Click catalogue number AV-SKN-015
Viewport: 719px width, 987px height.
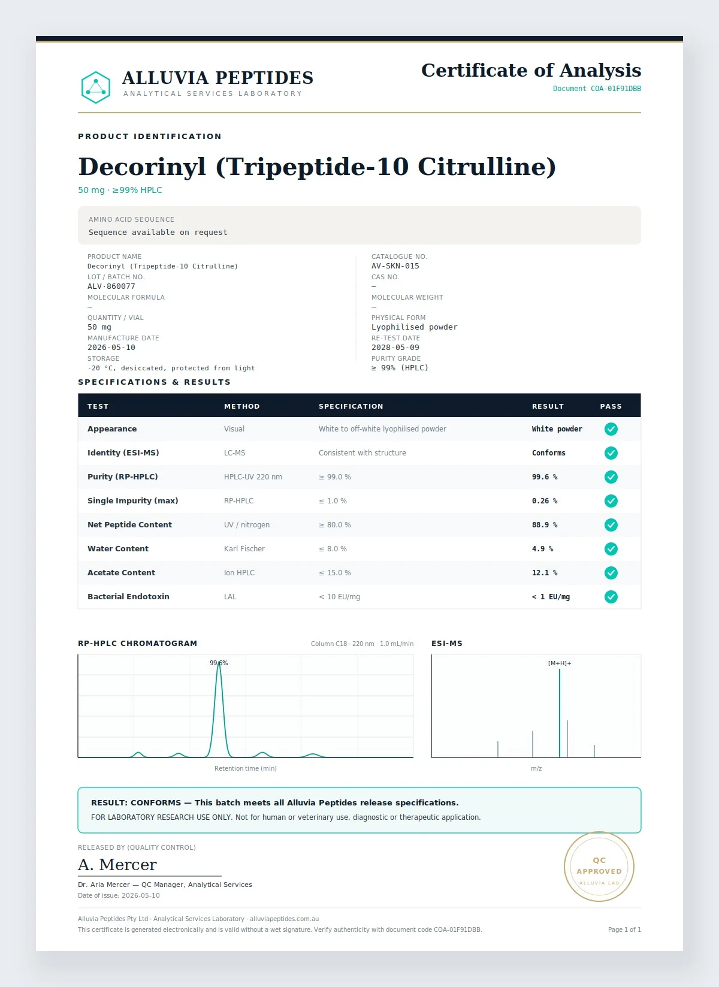coord(395,266)
